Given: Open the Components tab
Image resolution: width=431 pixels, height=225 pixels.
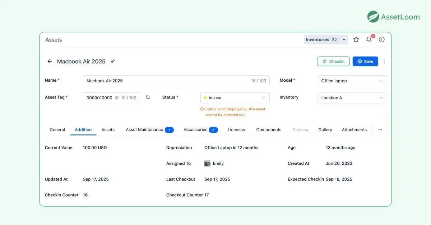Looking at the screenshot, I should (269, 130).
